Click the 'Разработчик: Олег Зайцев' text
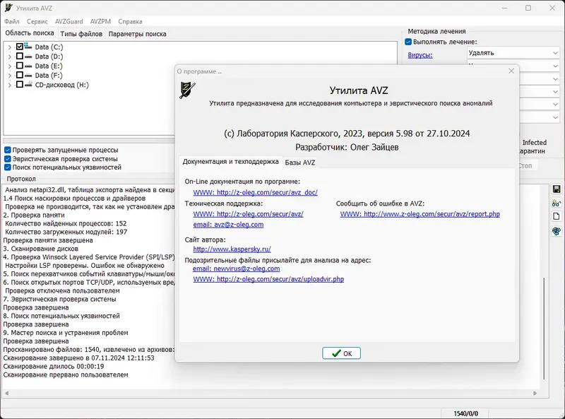 347,147
